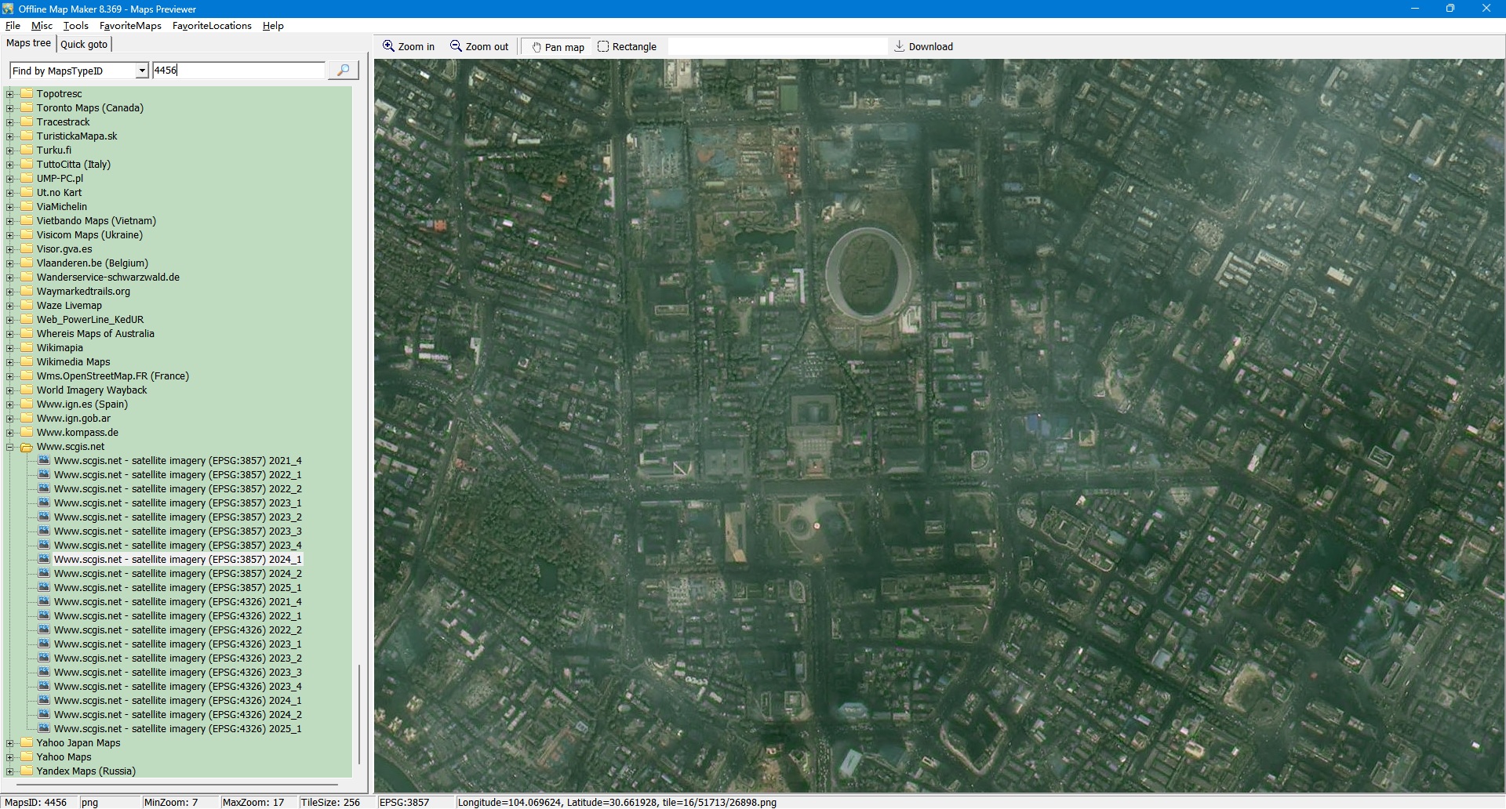Click the magnifier search button
Image resolution: width=1506 pixels, height=809 pixels.
pos(343,71)
